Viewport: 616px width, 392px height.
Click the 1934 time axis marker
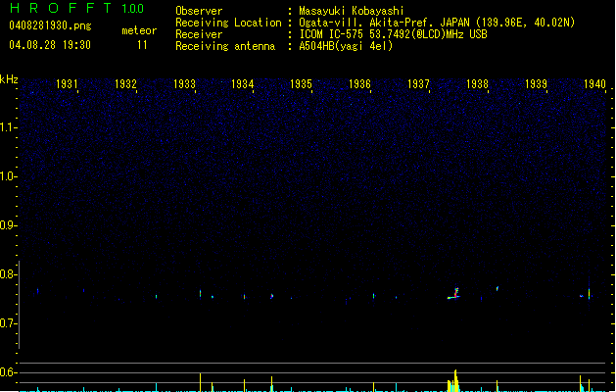[x=243, y=84]
